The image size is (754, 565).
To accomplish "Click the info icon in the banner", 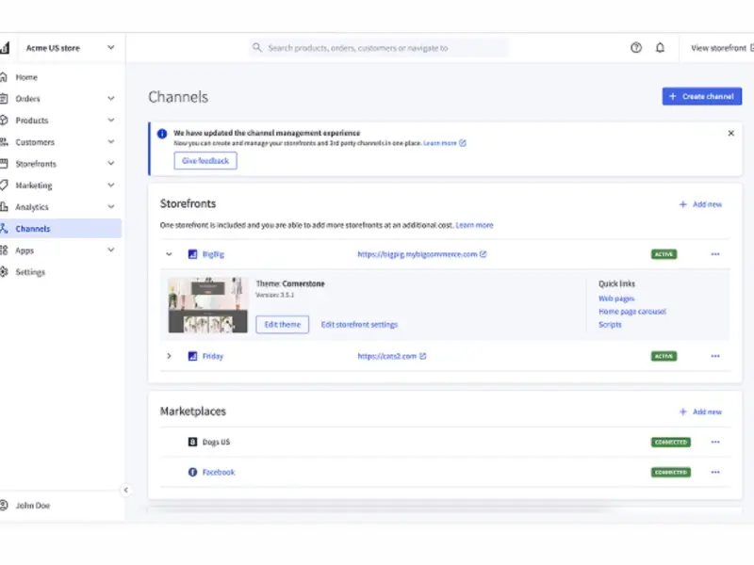I will pyautogui.click(x=162, y=134).
